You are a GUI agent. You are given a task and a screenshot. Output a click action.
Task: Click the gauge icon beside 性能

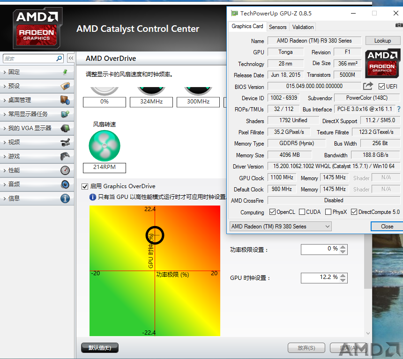(65, 170)
